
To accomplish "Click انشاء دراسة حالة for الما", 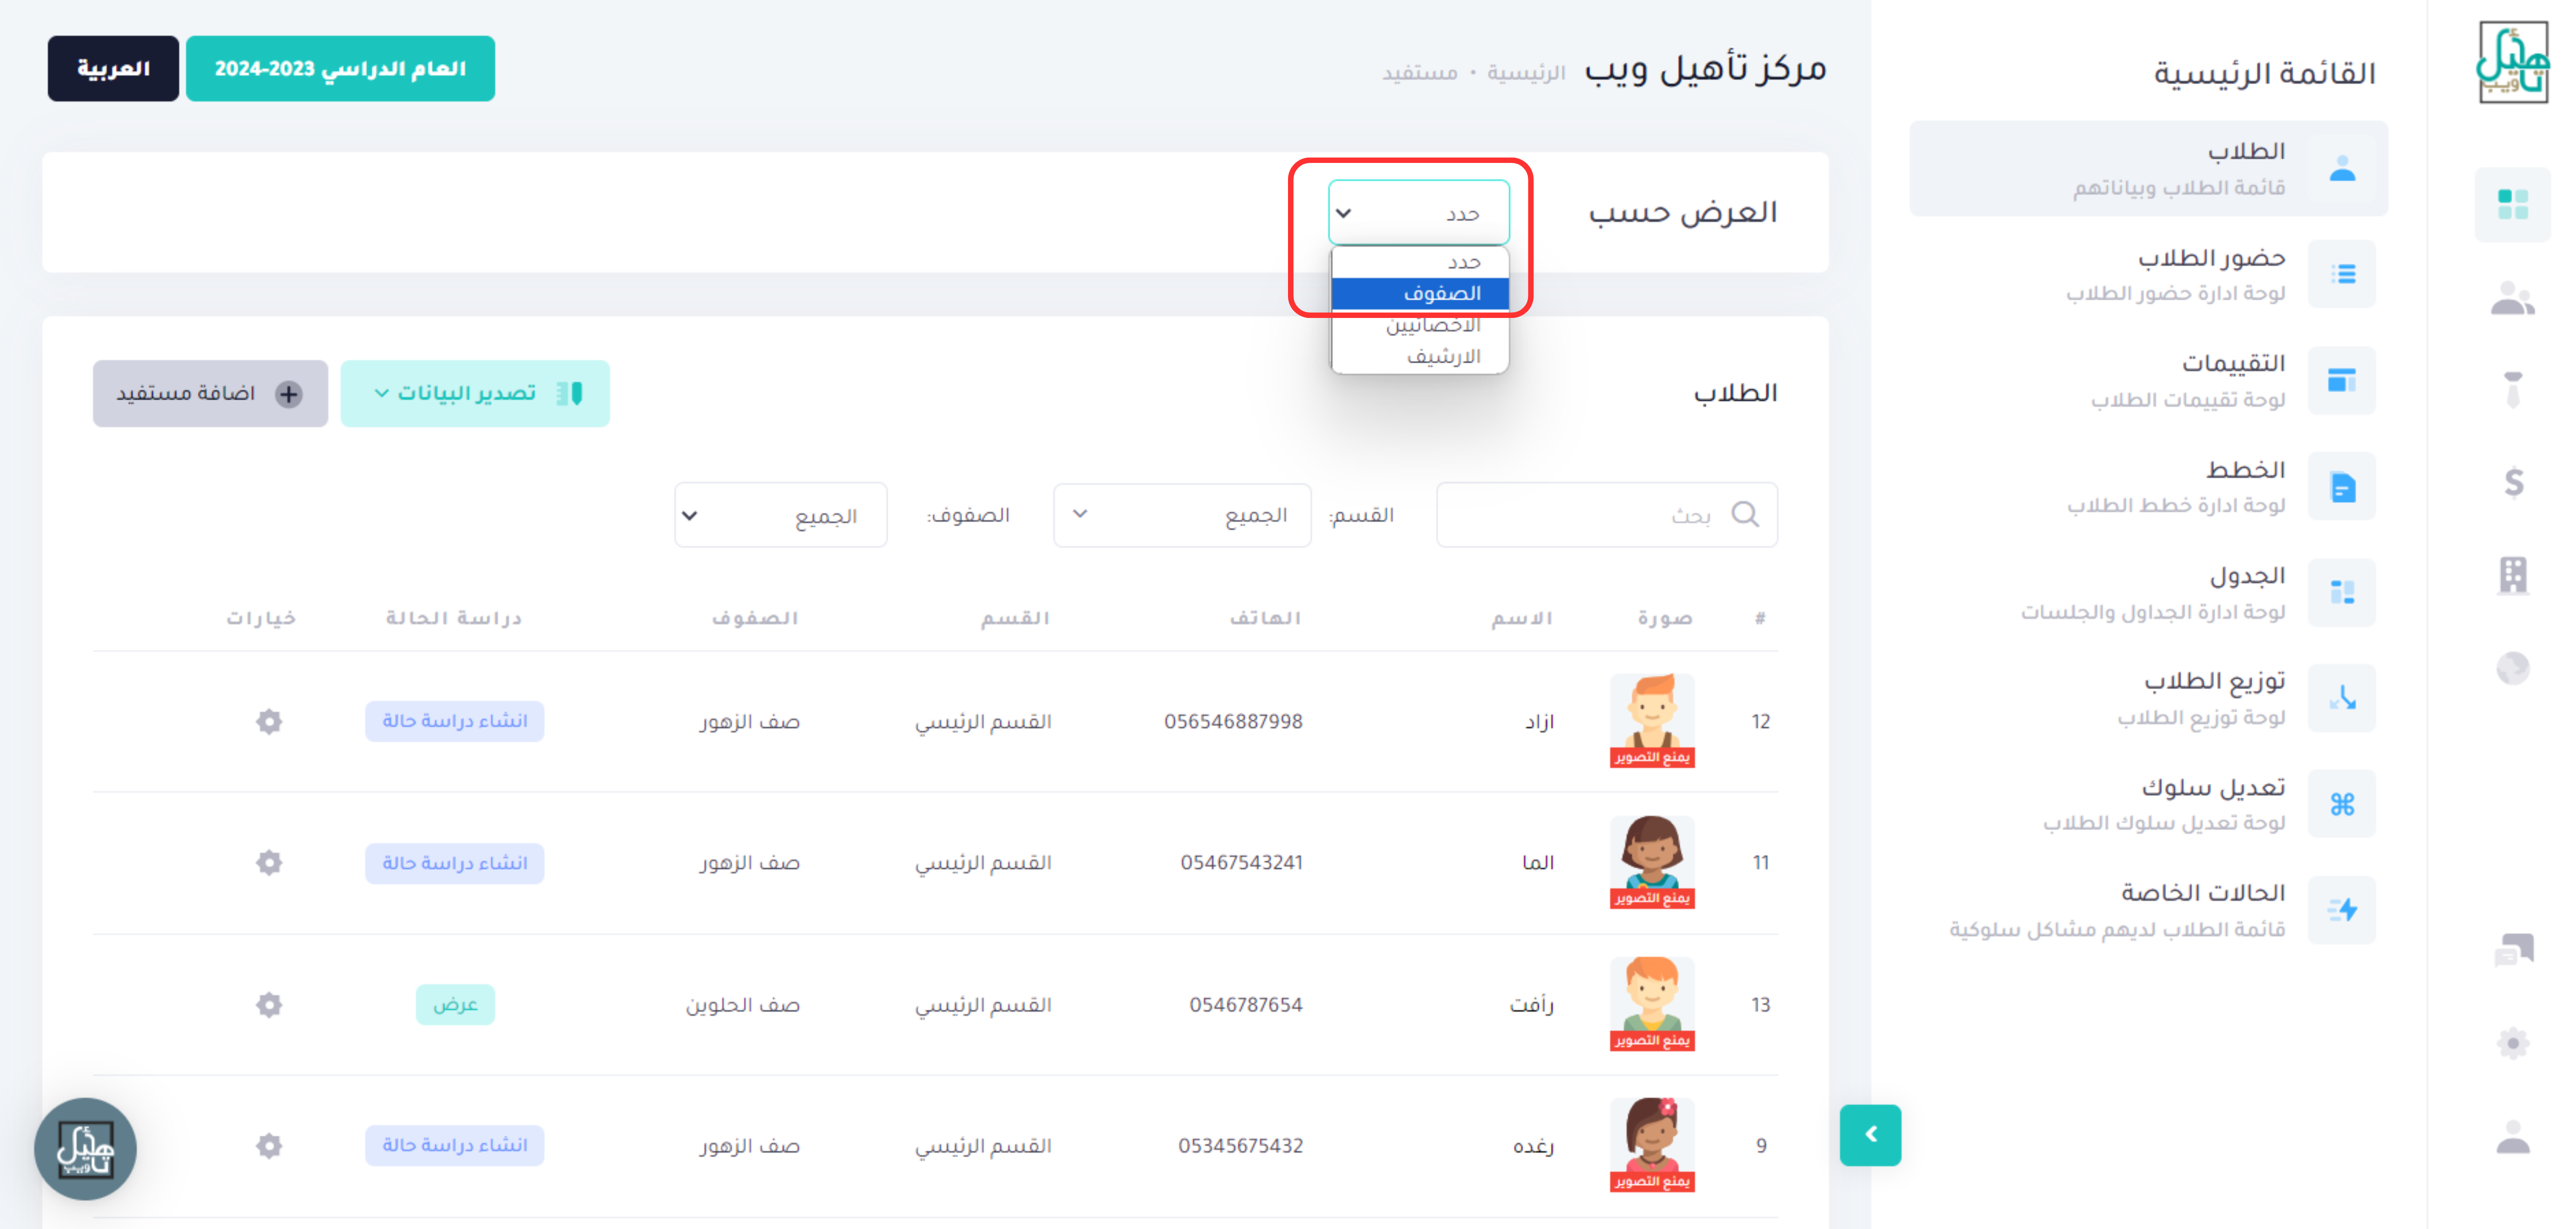I will 454,862.
